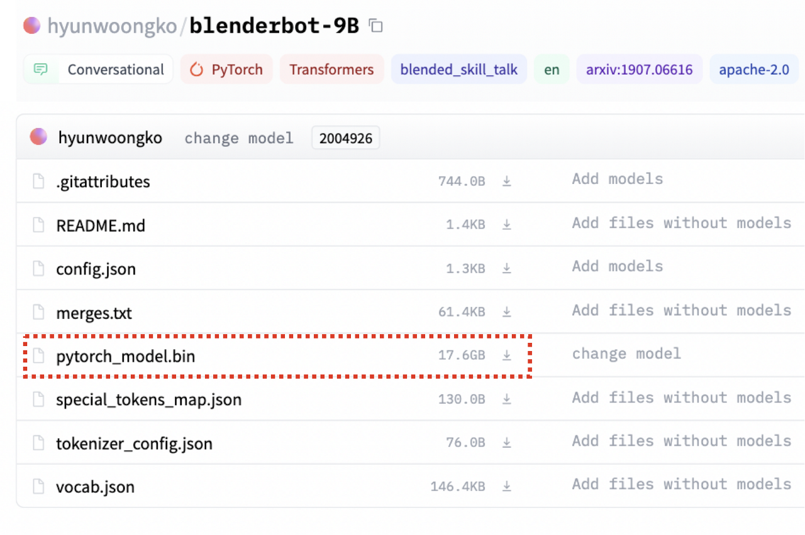Open the hyunwoongko profile from title

112,26
